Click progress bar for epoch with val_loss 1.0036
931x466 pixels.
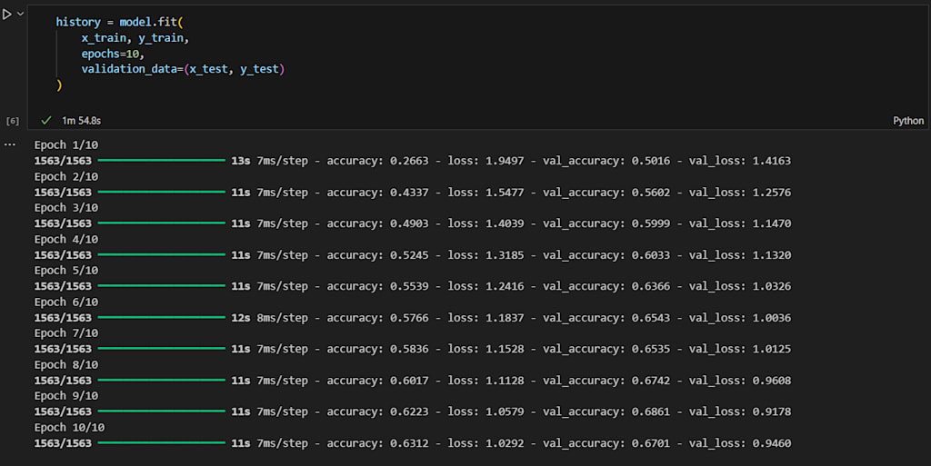pos(162,318)
